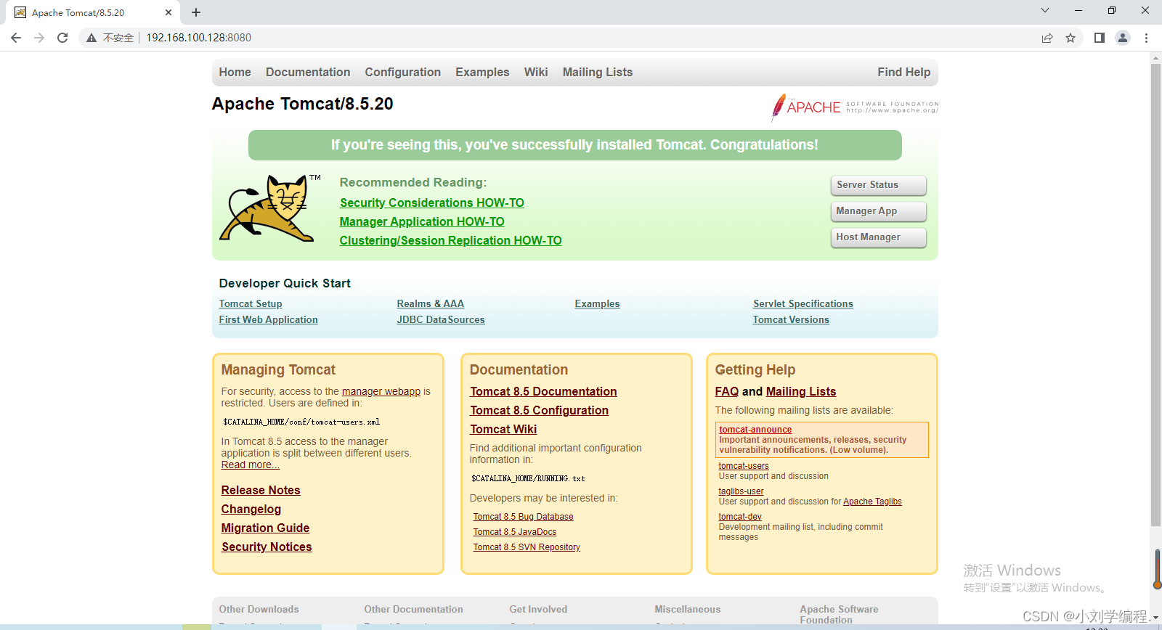Viewport: 1162px width, 630px height.
Task: Click the $CATALINA_HOME/conf/tomcat-users.xml path text
Action: [301, 422]
